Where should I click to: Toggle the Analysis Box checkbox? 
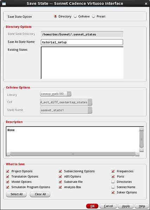(60, 187)
